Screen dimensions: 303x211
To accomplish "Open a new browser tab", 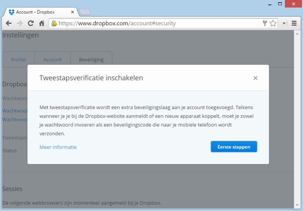I will click(x=85, y=12).
